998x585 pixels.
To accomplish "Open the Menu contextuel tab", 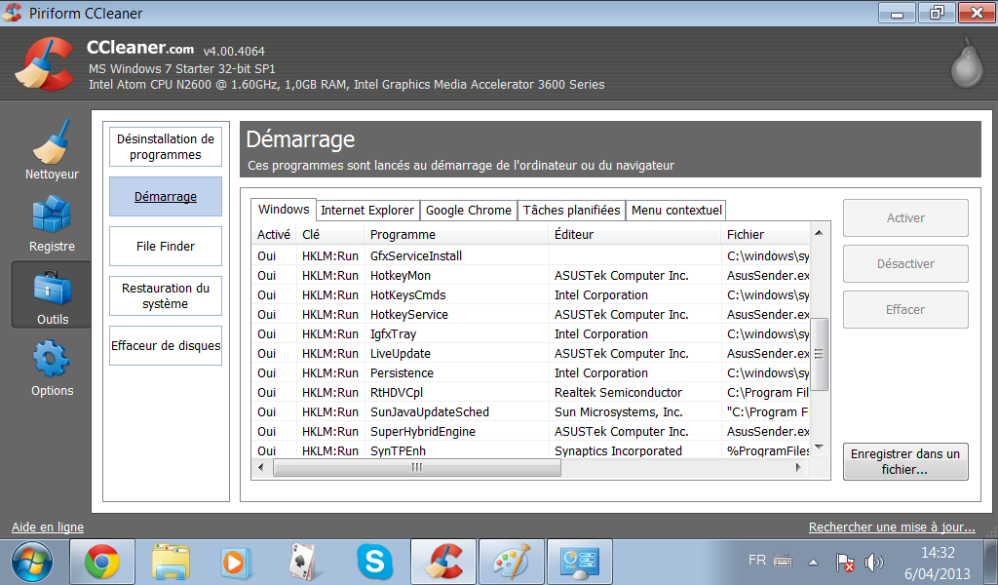I will coord(676,210).
